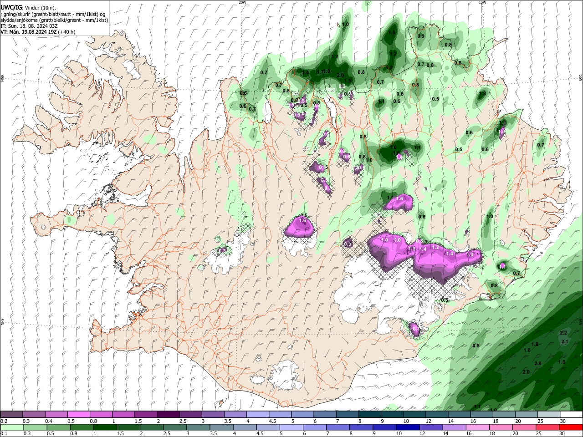
Task: Click the darkest green 1 swatch in lower legend
Action: pyautogui.click(x=105, y=427)
